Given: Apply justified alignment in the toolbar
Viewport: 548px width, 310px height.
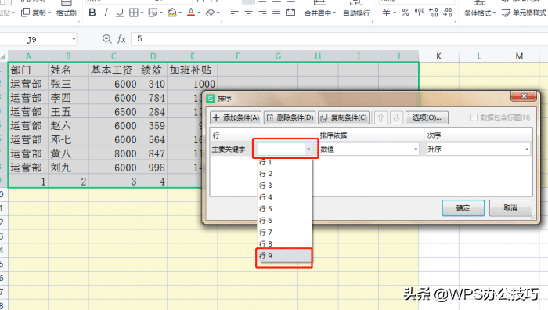Looking at the screenshot, I should [x=276, y=13].
